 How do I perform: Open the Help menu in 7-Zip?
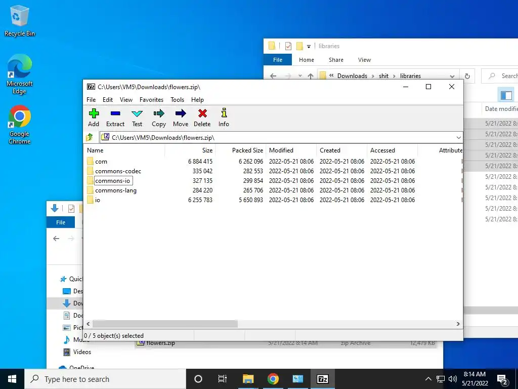(198, 100)
